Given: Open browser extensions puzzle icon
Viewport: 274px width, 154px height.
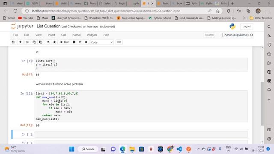Looking at the screenshot, I should [x=229, y=11].
